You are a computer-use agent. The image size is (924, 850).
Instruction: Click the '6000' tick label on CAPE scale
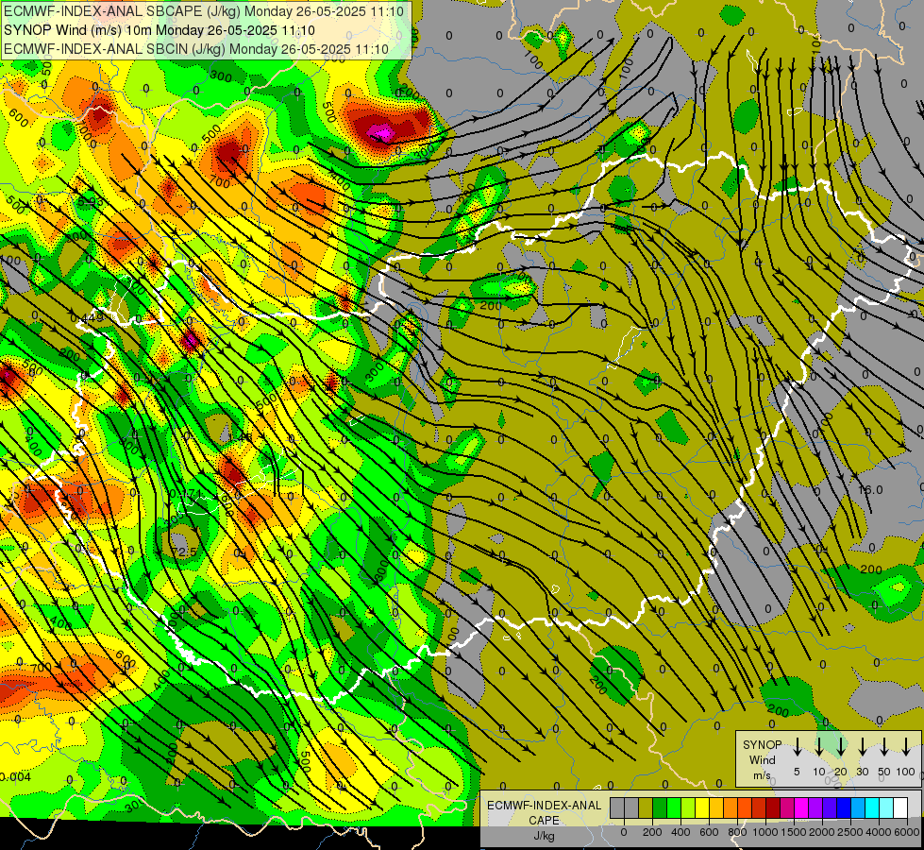coord(907,832)
